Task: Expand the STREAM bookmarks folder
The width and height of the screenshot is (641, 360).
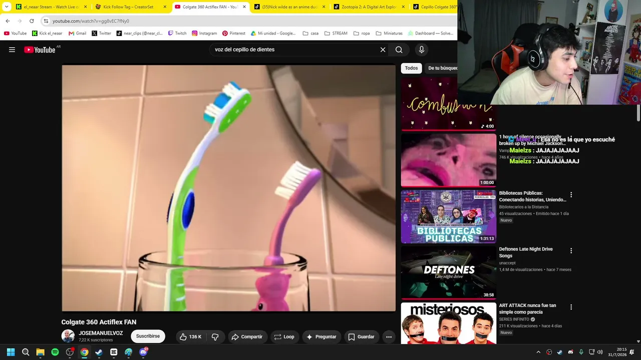Action: (336, 33)
